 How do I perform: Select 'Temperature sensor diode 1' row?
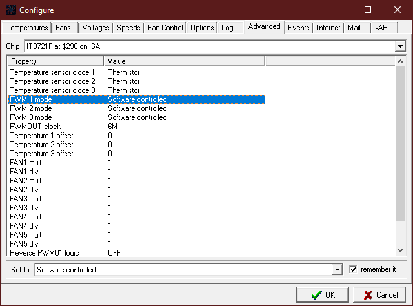(x=136, y=72)
